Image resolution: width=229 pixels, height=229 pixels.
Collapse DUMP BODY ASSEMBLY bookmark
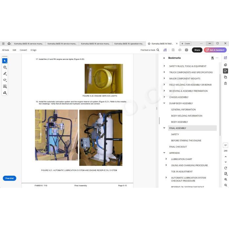(164, 103)
